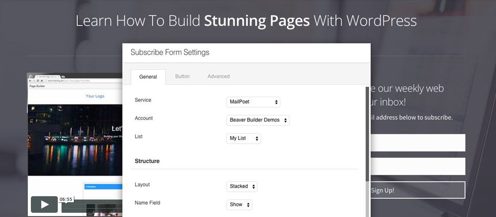Click the video progress bar
The image size is (496, 217).
(x=91, y=206)
